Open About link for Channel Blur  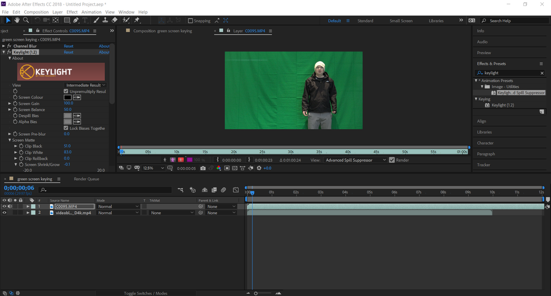tap(104, 46)
